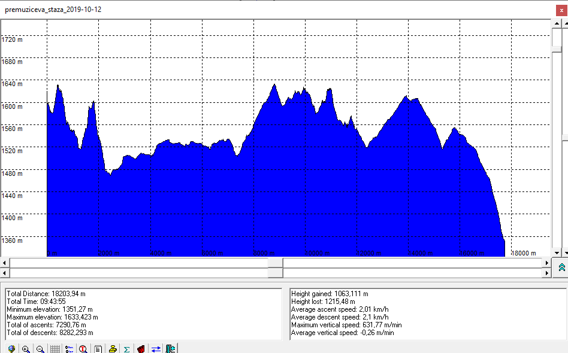This screenshot has height=353, width=568.
Task: Click the yellow stamp icon
Action: [x=112, y=348]
